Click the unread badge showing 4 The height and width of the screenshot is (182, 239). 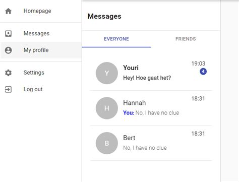pos(203,72)
